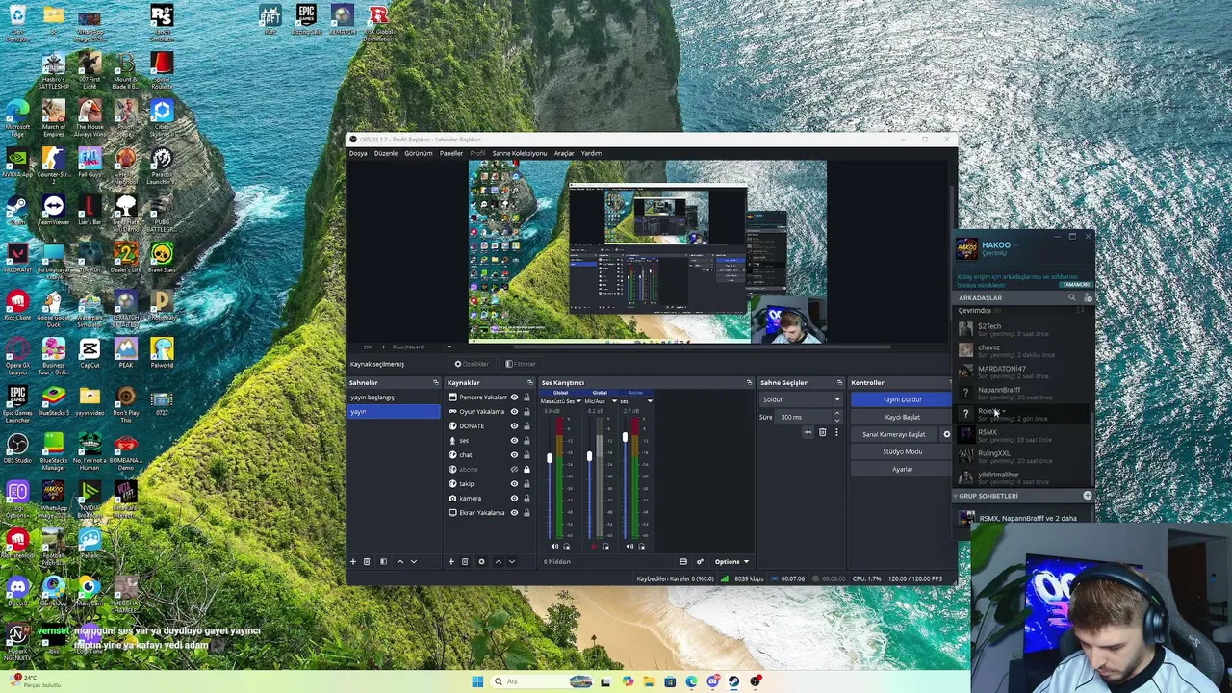Open Mic/Aux channel dropdown arrow

coord(614,401)
